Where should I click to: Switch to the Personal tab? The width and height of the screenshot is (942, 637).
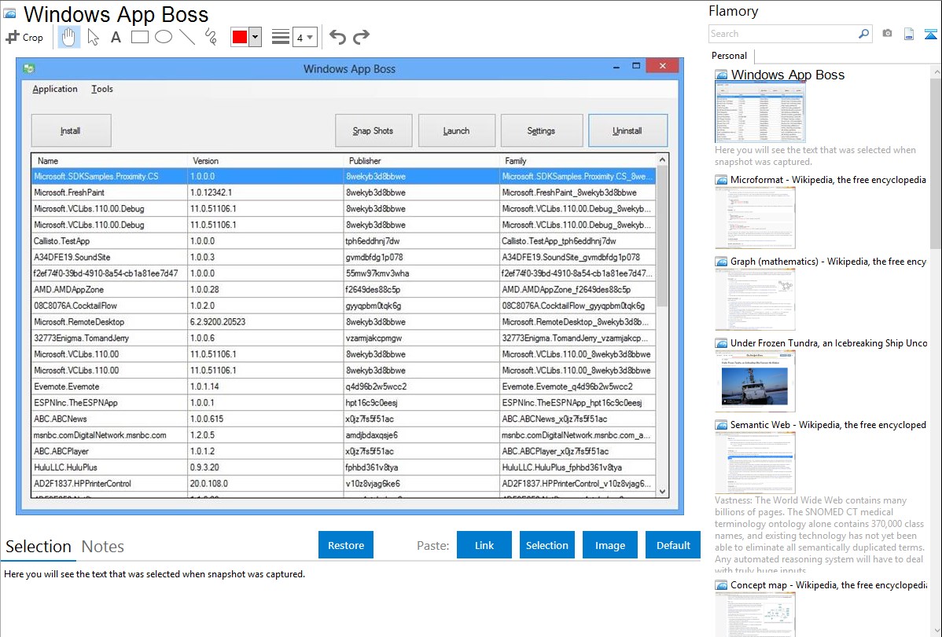tap(730, 56)
